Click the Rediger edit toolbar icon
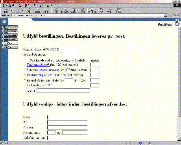Viewport: 181px width, 145px height. coord(118,10)
